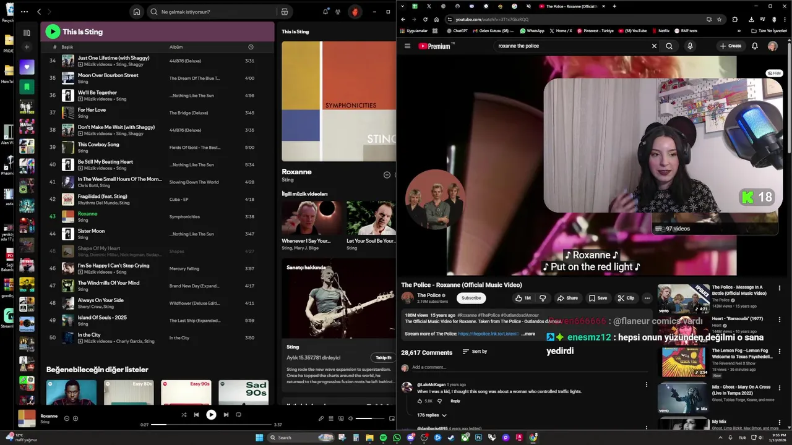The height and width of the screenshot is (445, 792).
Task: Click the Add a comment field
Action: pos(530,367)
